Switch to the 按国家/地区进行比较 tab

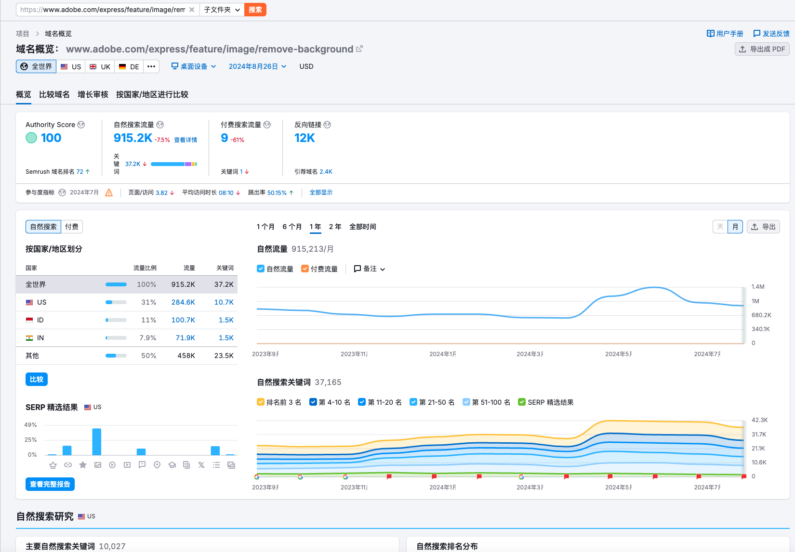click(152, 94)
